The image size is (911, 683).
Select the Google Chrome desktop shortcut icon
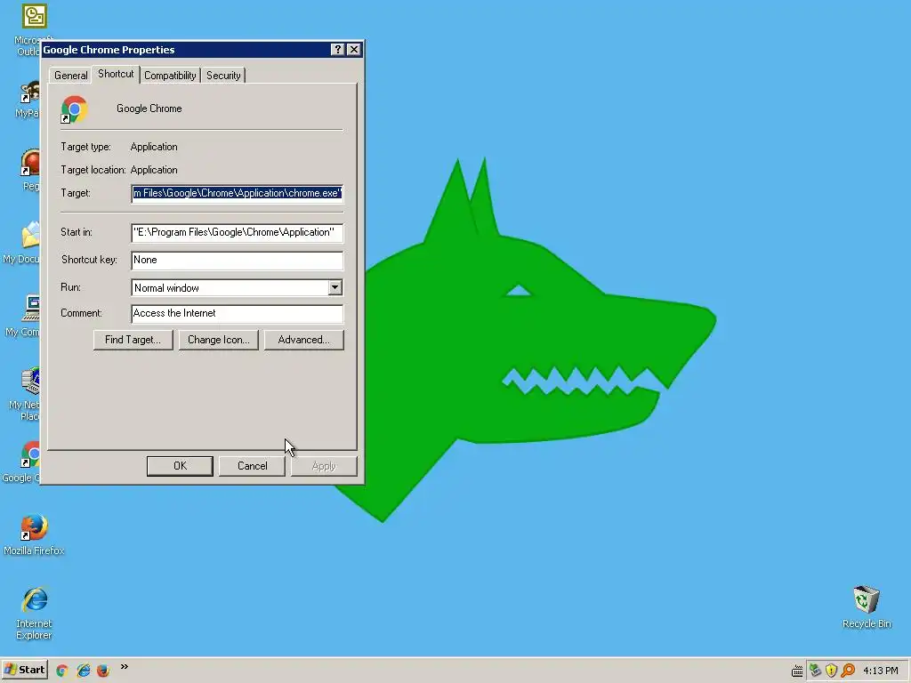pyautogui.click(x=30, y=454)
